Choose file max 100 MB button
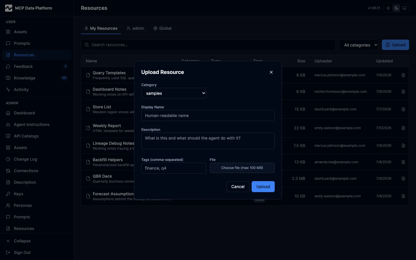The height and width of the screenshot is (260, 416). [x=242, y=168]
